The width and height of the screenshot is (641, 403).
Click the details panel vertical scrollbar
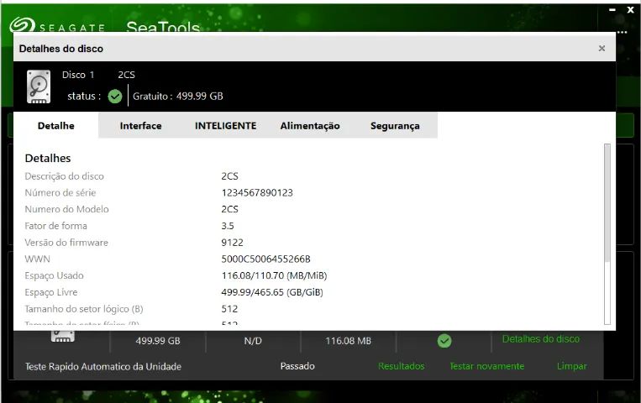pyautogui.click(x=607, y=233)
